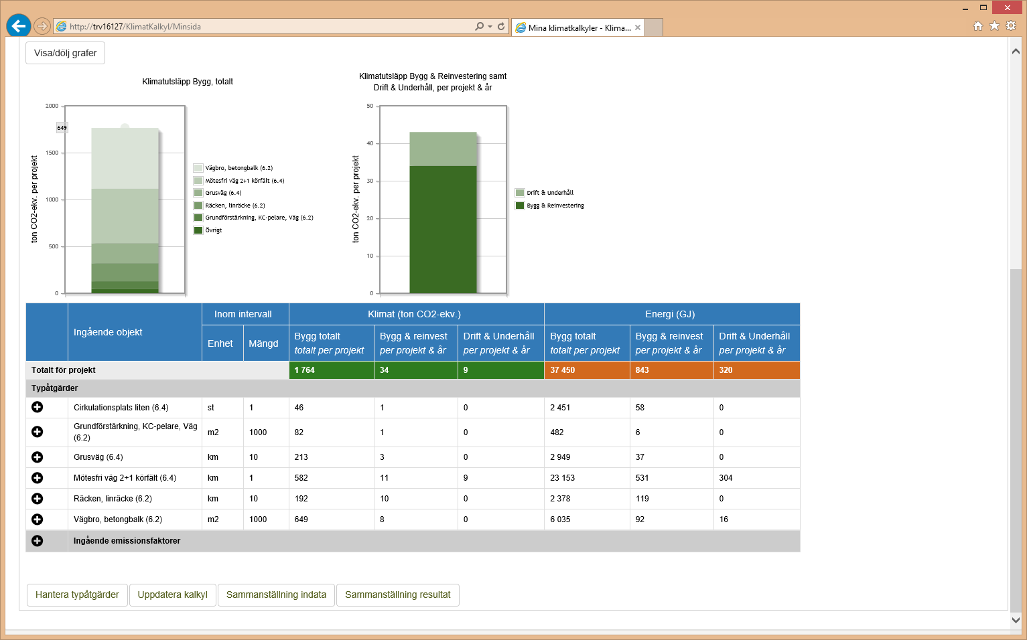Open browser Tools gear icon

point(1012,26)
